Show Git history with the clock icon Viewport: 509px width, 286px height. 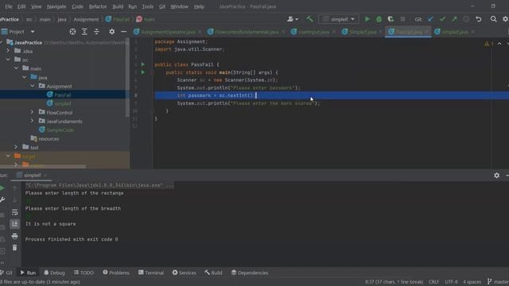tap(466, 19)
